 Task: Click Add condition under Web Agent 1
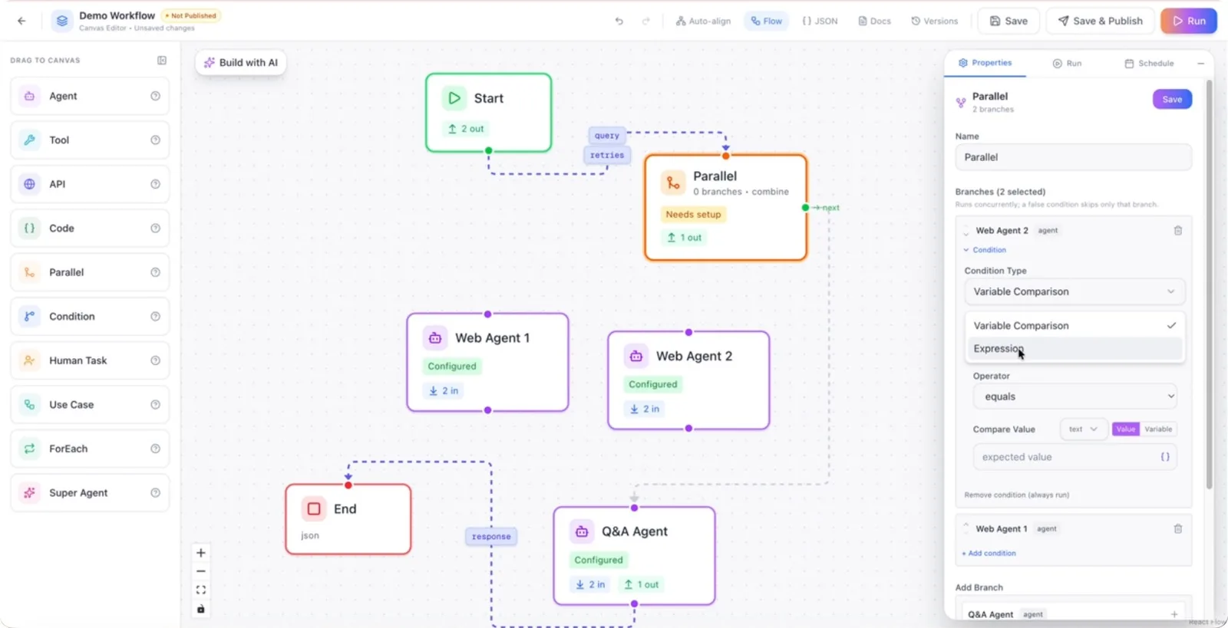[989, 554]
